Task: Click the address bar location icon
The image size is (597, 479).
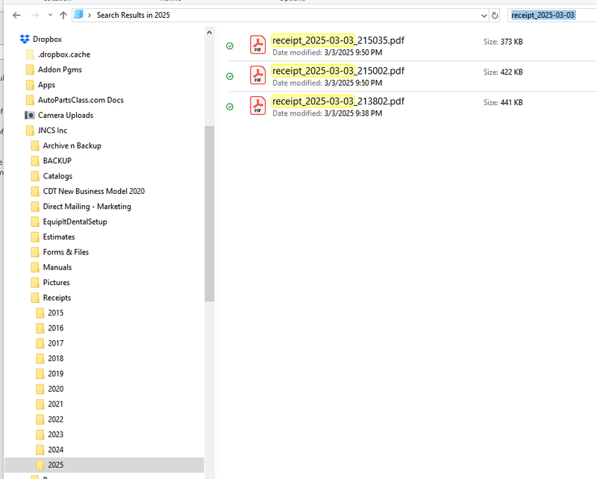Action: point(78,15)
